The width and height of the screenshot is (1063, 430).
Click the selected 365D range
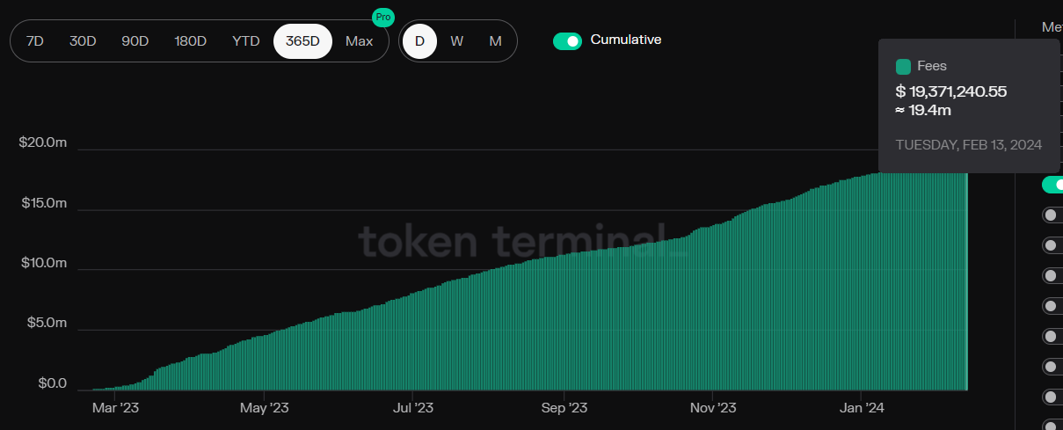(x=302, y=41)
